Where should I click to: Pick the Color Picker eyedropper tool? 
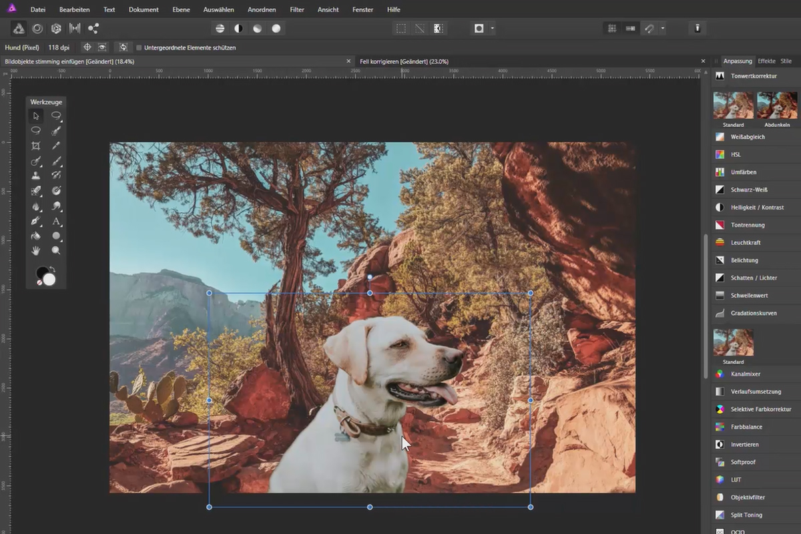point(56,146)
